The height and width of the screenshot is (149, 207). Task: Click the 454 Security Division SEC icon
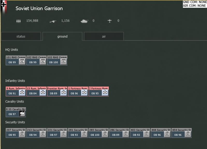188,134
